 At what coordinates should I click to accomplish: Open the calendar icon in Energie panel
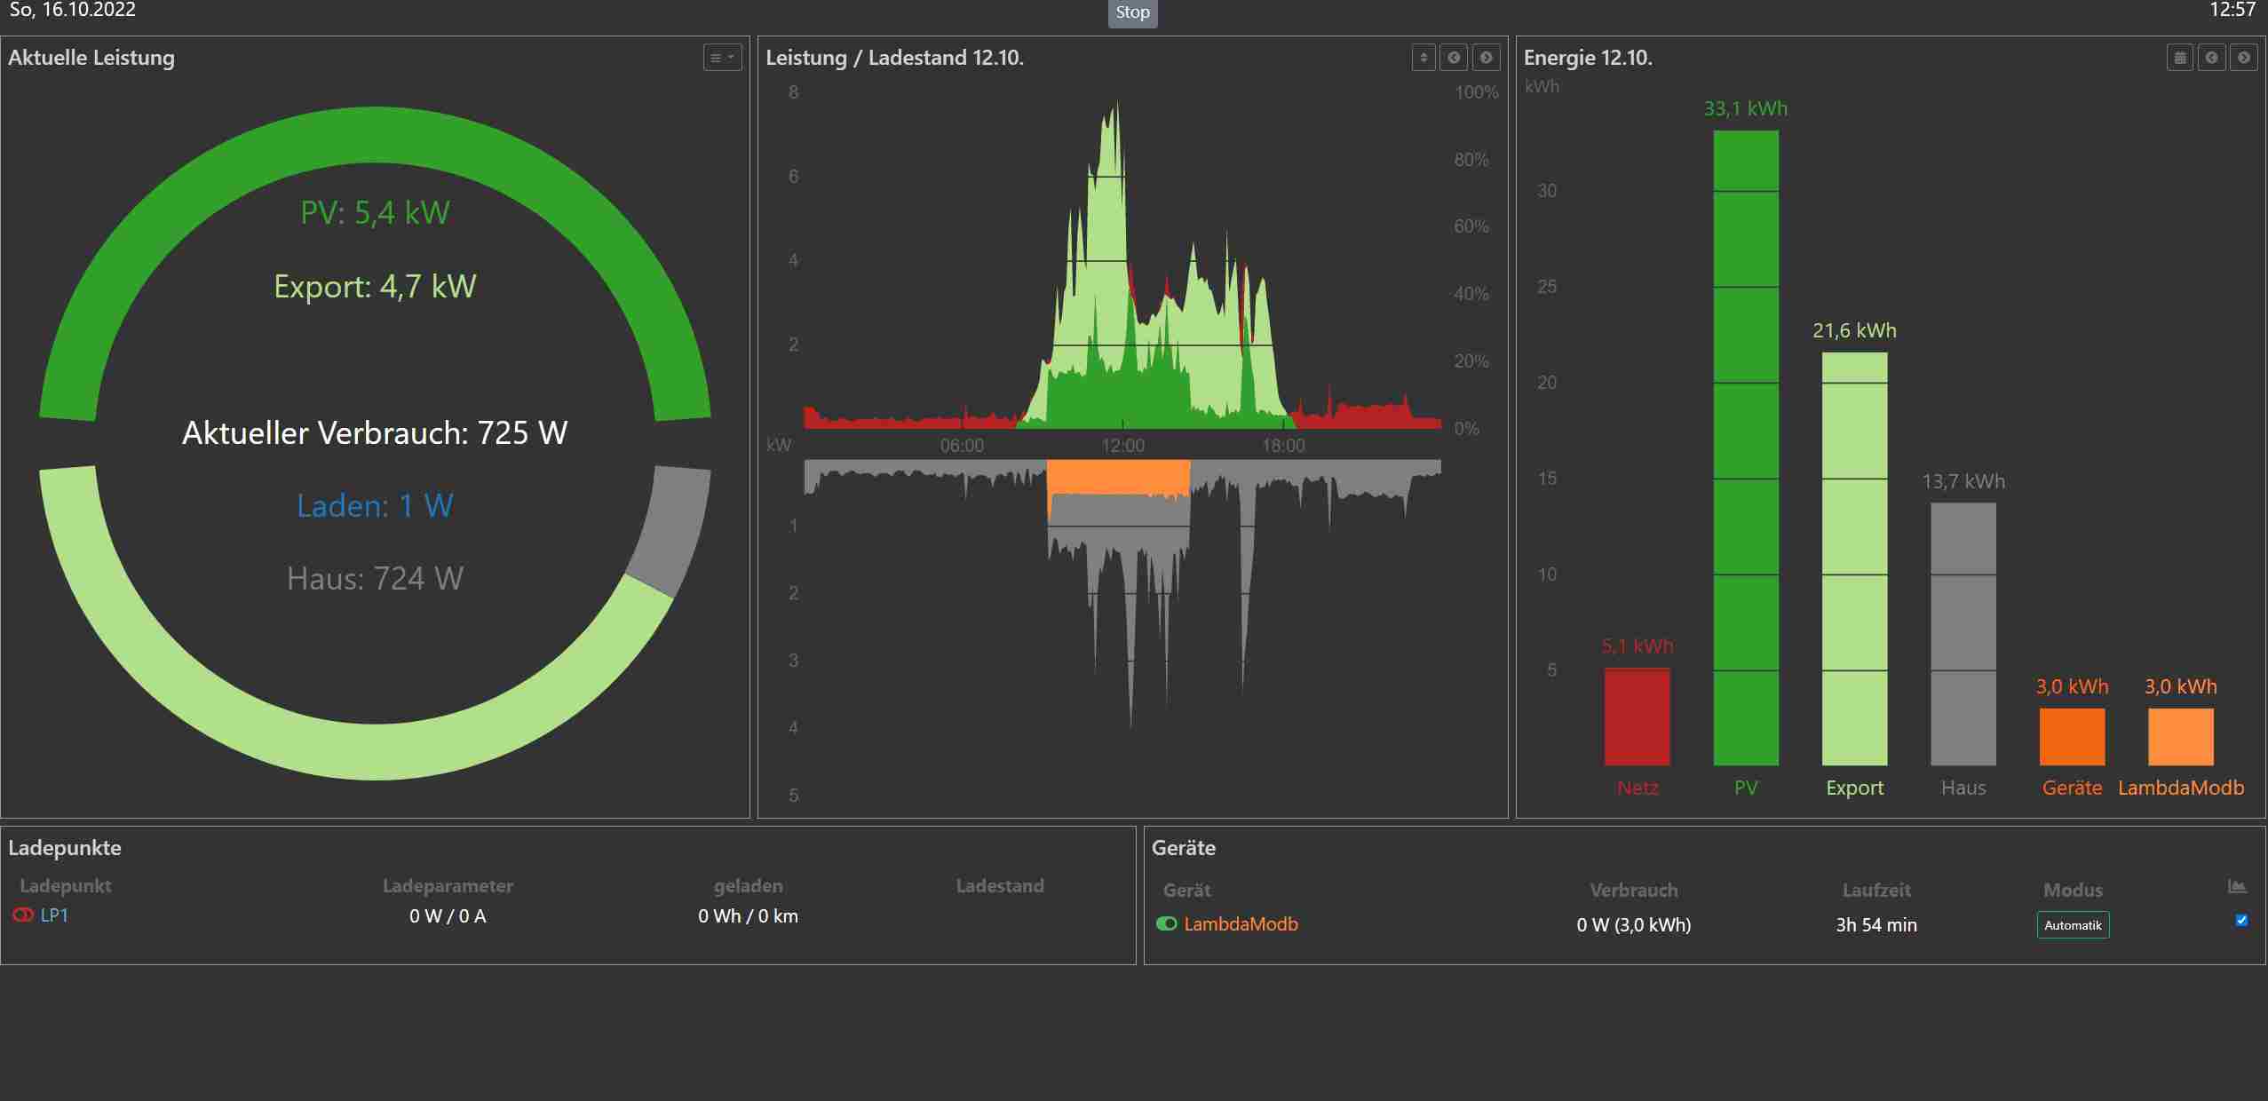click(2179, 58)
